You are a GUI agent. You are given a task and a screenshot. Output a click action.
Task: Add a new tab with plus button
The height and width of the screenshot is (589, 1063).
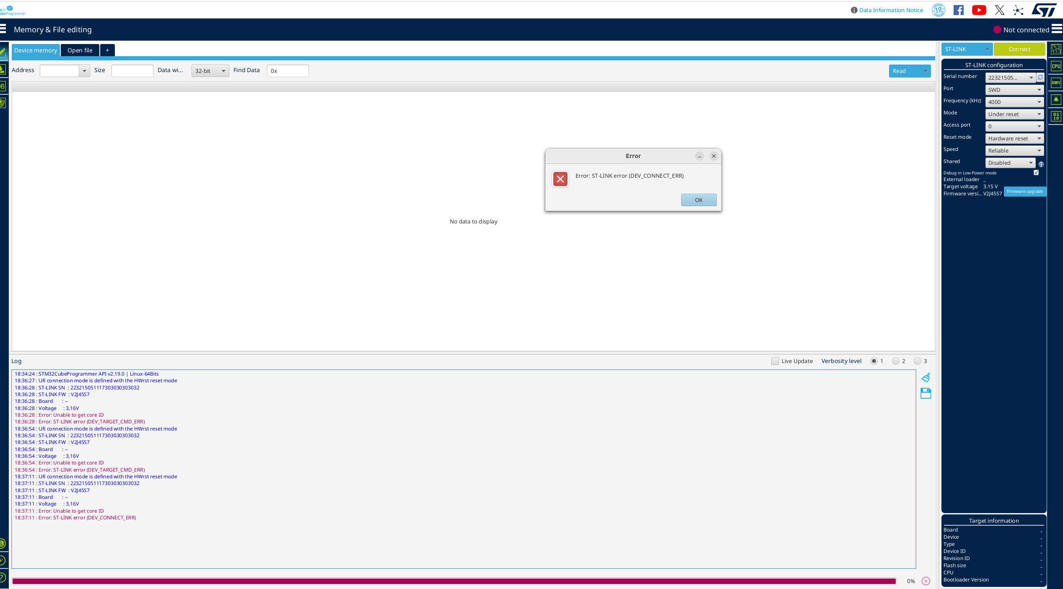pyautogui.click(x=107, y=50)
